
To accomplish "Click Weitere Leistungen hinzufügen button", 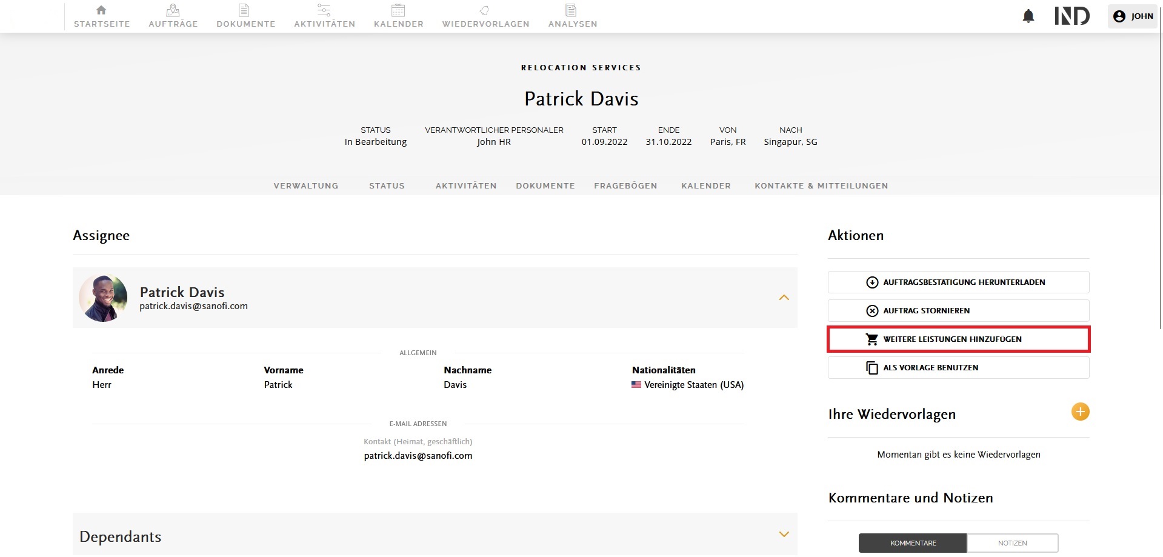I will click(x=958, y=339).
